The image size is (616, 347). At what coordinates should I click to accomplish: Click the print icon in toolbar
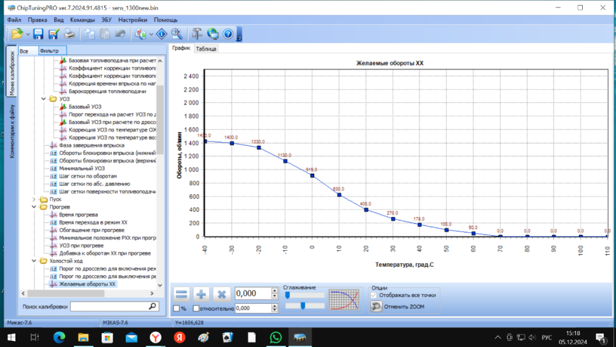70,34
